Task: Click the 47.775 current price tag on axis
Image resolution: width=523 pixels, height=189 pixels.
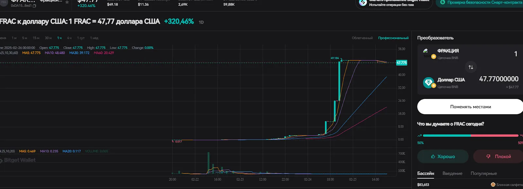Action: (402, 63)
